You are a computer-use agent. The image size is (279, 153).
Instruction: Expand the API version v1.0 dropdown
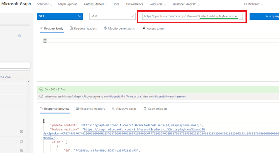click(112, 16)
